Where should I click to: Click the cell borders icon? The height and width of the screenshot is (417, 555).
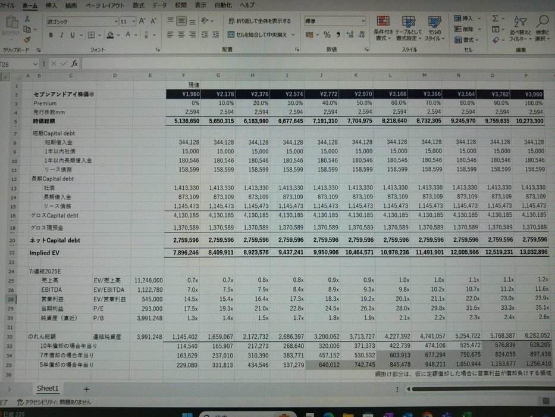point(92,35)
